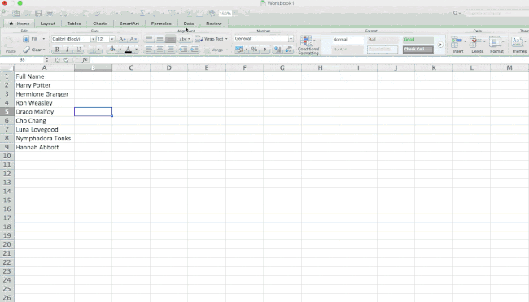
Task: Select row 9 header
Action: [7, 147]
